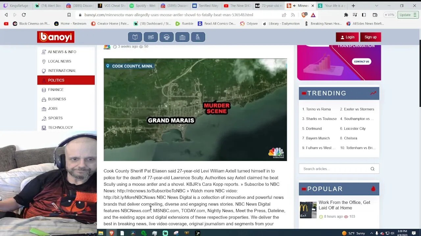Screen dimensions: 421x236
Task: Click the Login button
Action: 347,37
